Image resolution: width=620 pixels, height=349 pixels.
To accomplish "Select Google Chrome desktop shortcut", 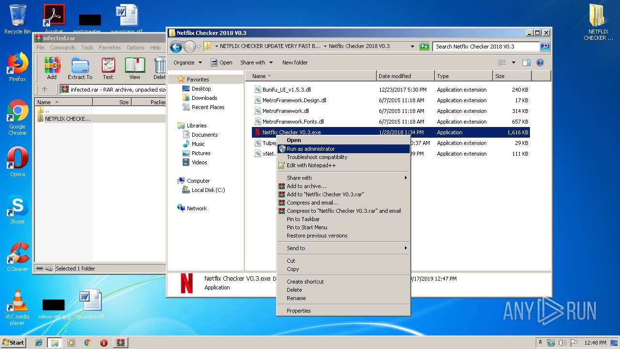I will pos(17,118).
